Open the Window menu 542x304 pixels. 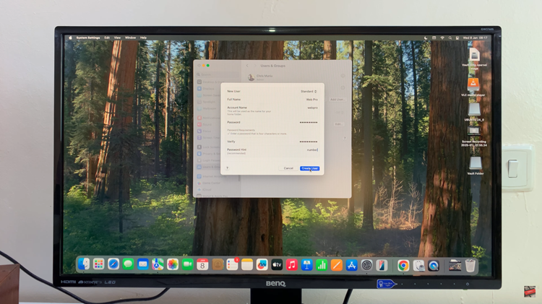coord(130,38)
